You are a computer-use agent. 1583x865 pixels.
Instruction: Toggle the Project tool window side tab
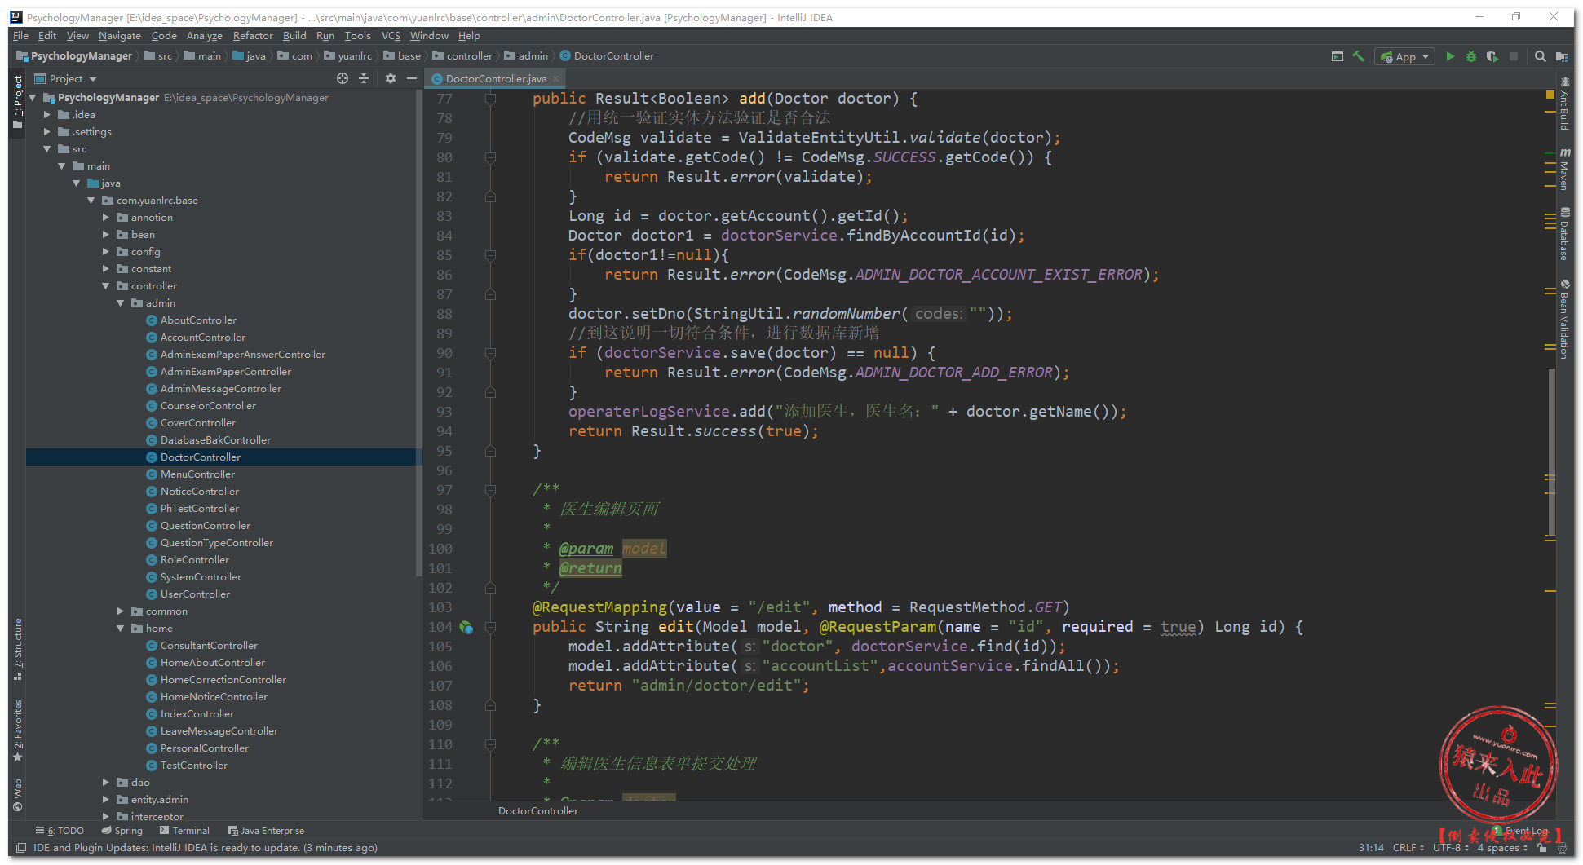pos(18,96)
